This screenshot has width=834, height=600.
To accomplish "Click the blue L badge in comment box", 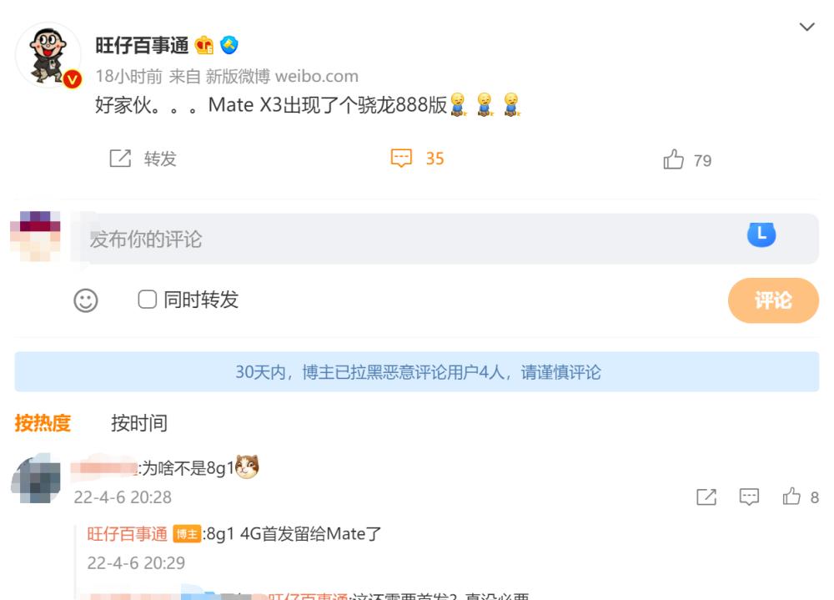I will click(x=761, y=234).
